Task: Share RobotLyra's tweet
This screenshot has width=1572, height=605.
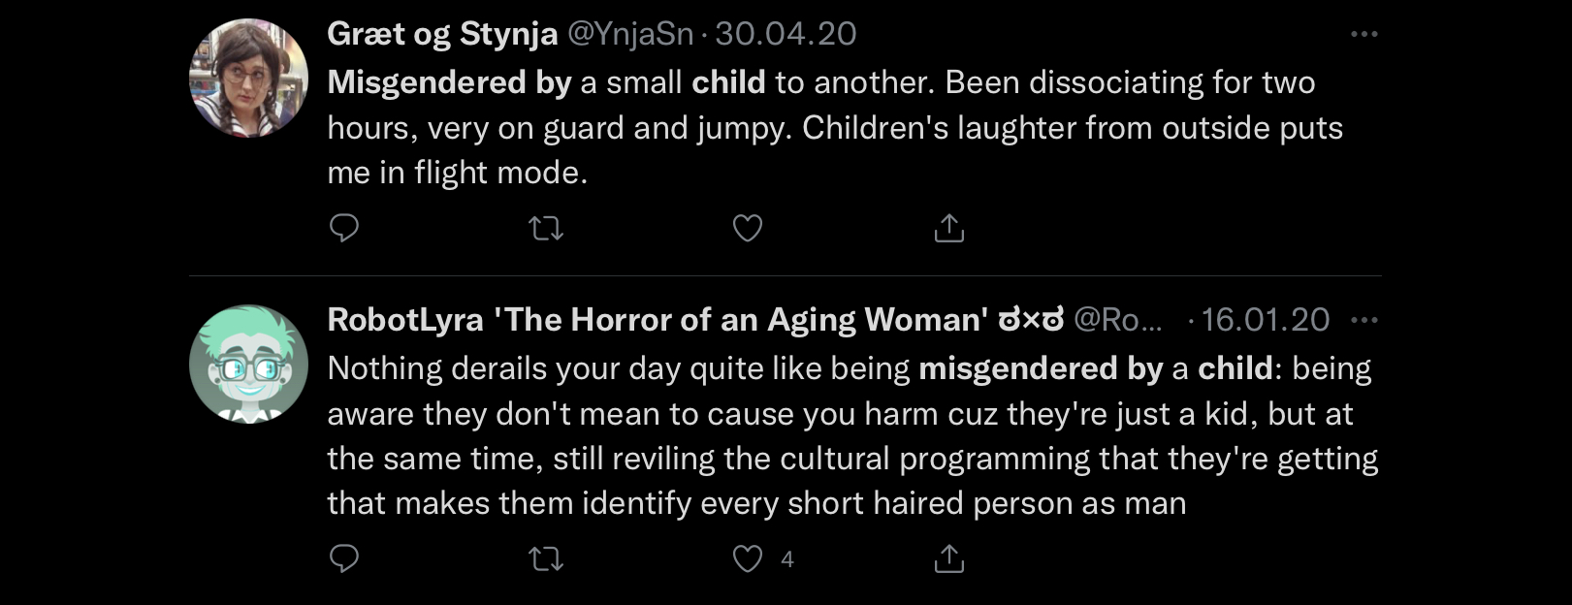Action: click(948, 558)
